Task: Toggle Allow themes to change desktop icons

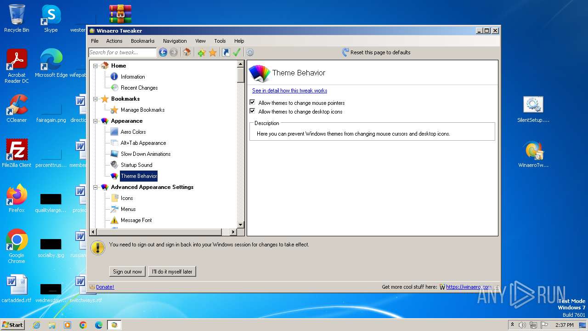Action: (x=252, y=111)
